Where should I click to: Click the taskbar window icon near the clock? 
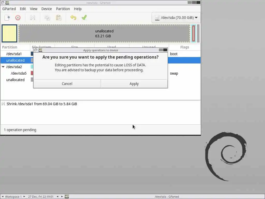[67, 196]
